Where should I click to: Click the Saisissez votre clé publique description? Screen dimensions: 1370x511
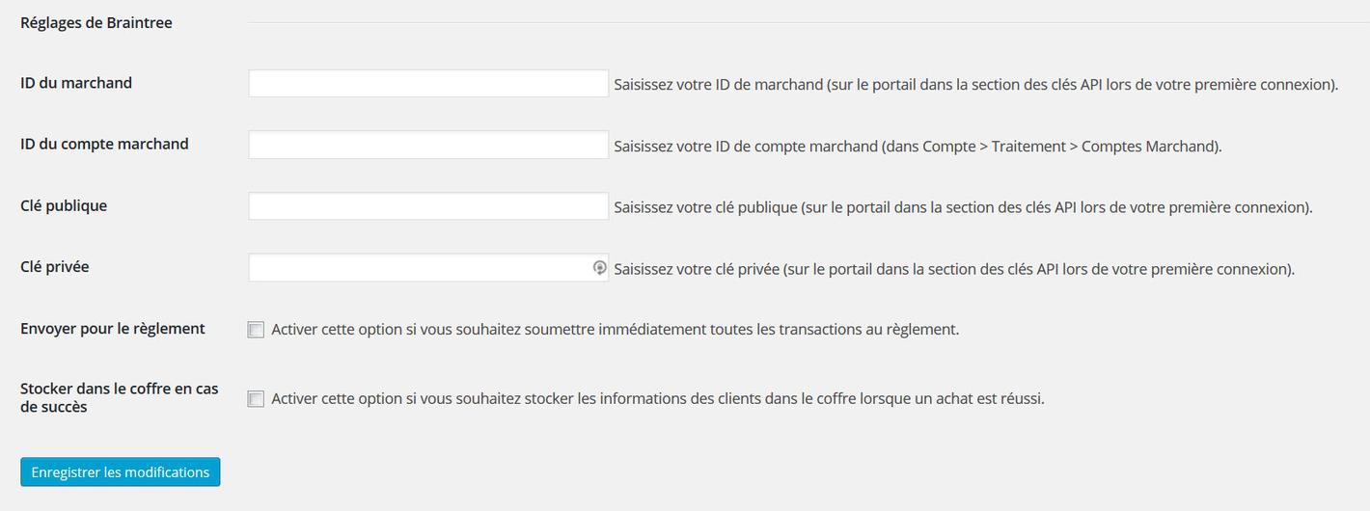[963, 207]
